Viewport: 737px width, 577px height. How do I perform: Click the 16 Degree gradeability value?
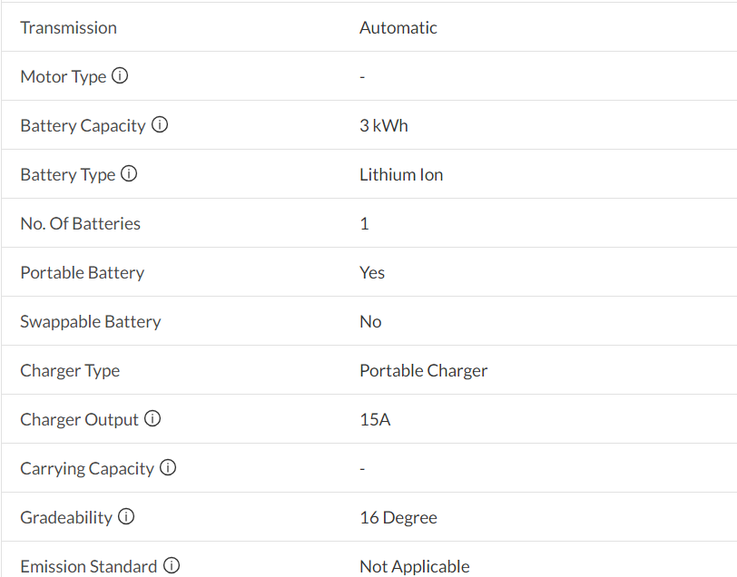(x=398, y=518)
